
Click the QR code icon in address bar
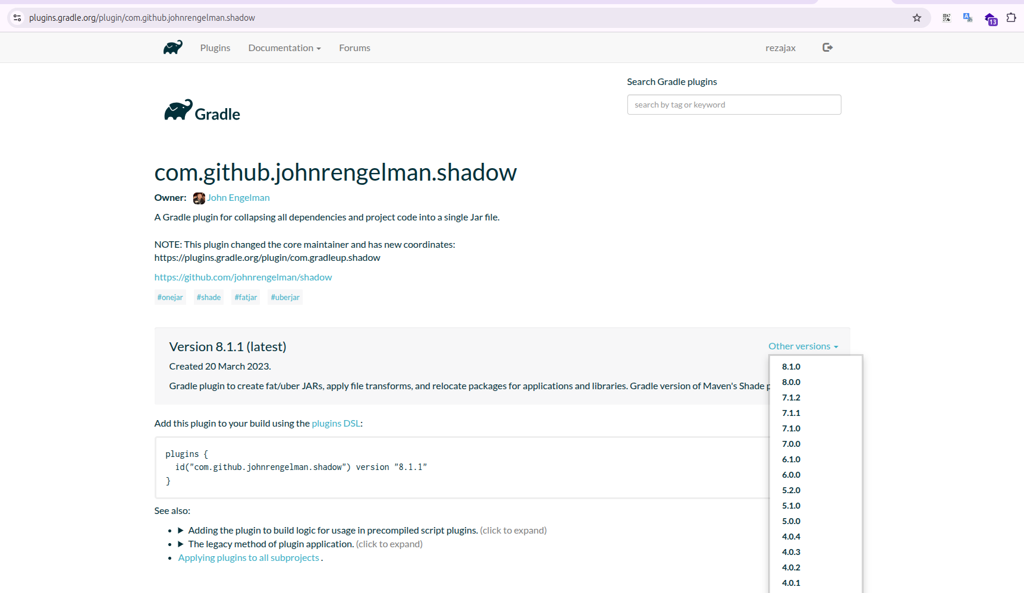tap(947, 18)
